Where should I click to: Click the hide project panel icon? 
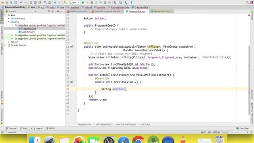63,12
